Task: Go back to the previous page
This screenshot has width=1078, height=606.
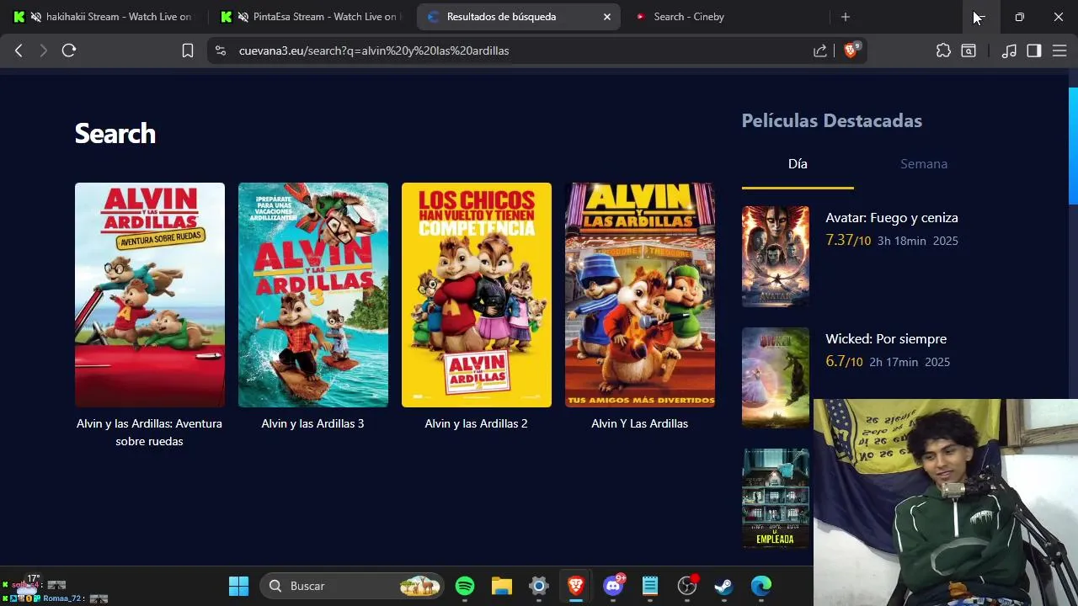Action: click(x=19, y=50)
